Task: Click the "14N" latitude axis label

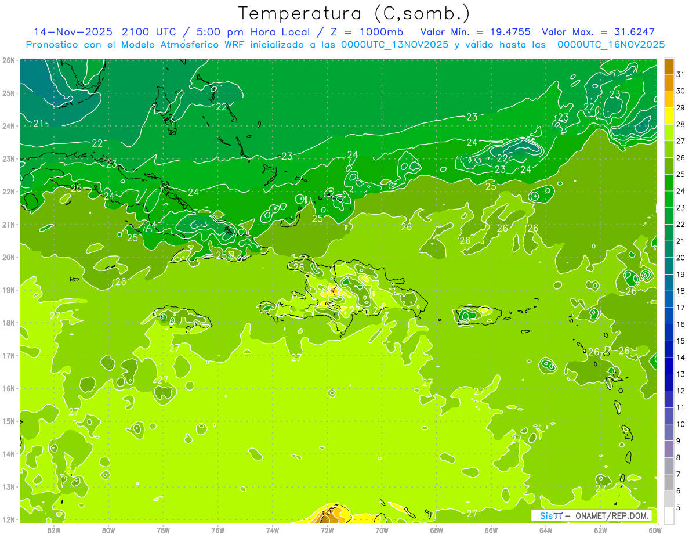Action: click(9, 454)
